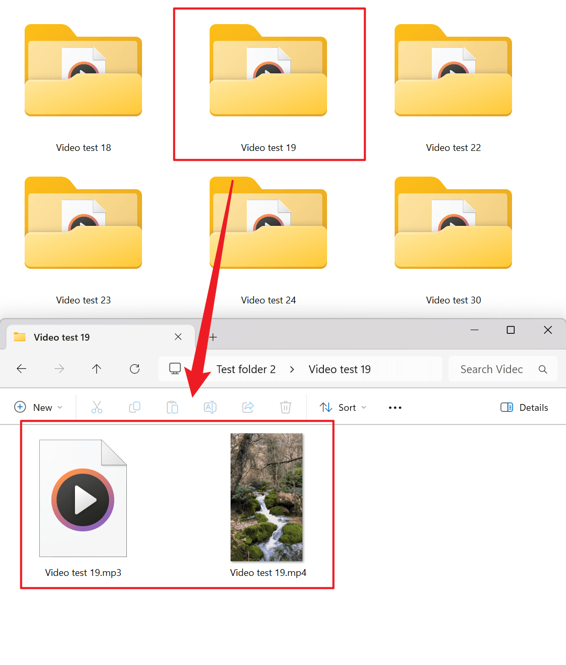Select the Video test 19.mp3 file
This screenshot has height=665, width=566.
point(83,498)
